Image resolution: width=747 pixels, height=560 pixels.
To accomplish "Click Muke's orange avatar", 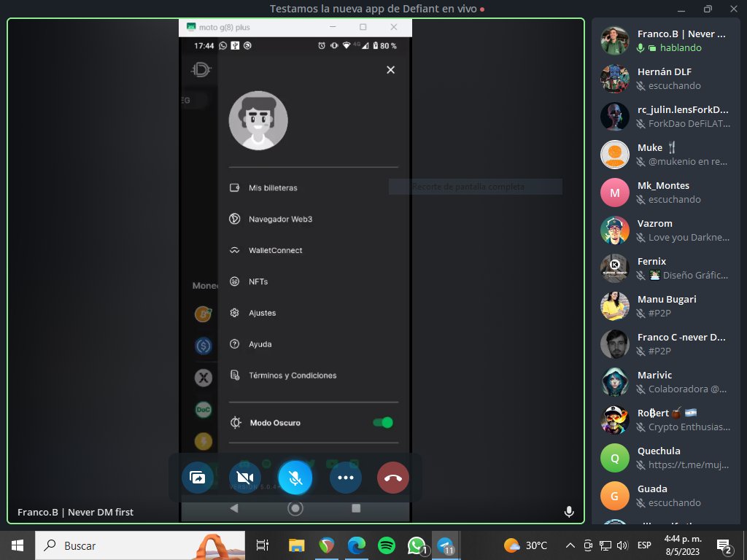I will (x=614, y=155).
